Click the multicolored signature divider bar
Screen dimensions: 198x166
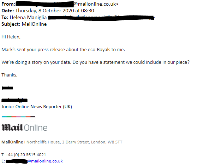[x=19, y=117]
